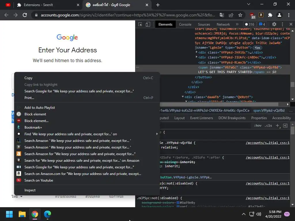
Task: Share this page icon
Action: click(x=231, y=15)
